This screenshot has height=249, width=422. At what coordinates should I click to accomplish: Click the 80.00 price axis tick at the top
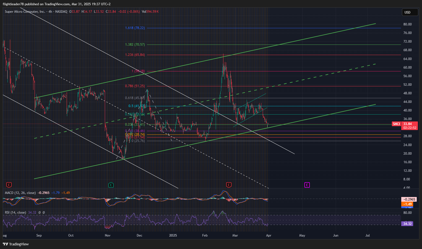[407, 24]
